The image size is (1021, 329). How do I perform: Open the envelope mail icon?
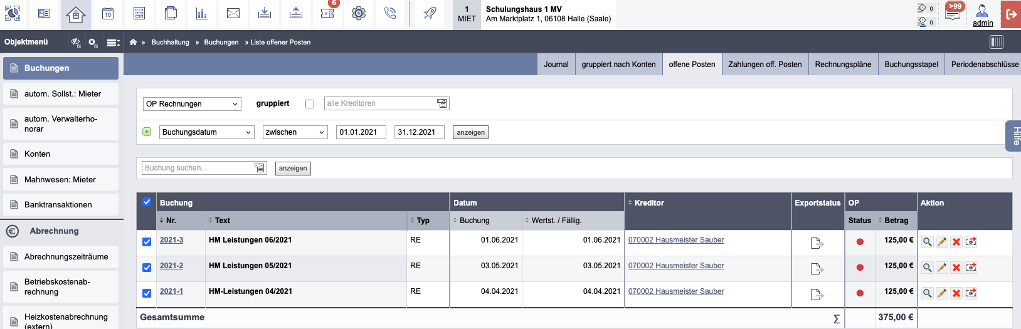(x=233, y=14)
